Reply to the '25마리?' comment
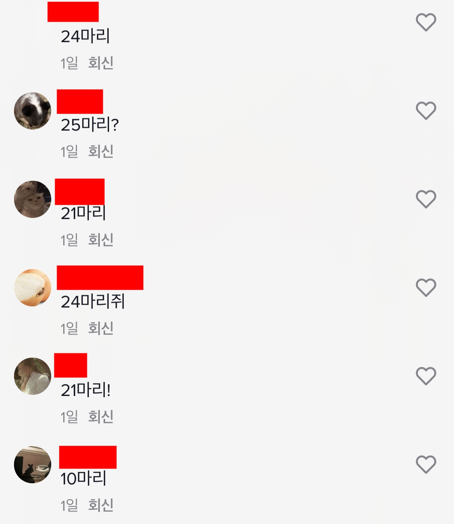The height and width of the screenshot is (524, 454). tap(101, 151)
